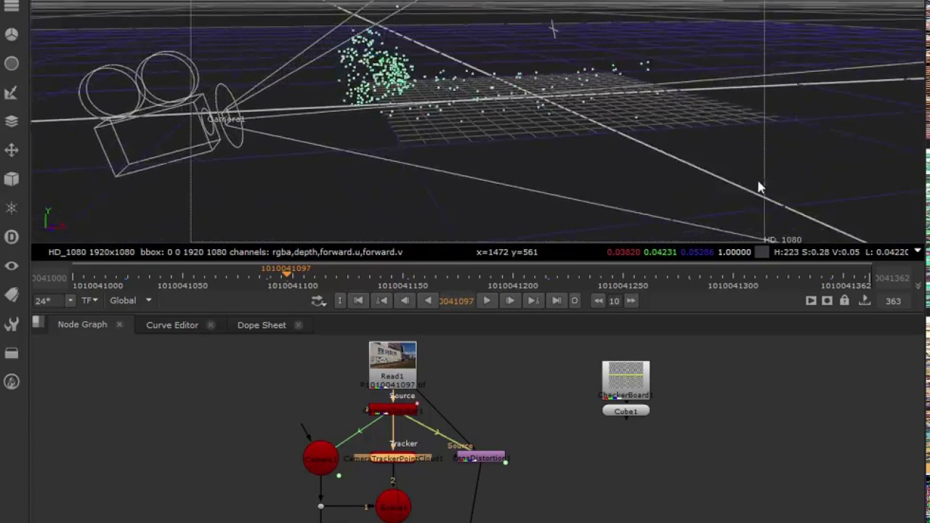Click the play forward button
930x523 pixels.
[x=486, y=301]
